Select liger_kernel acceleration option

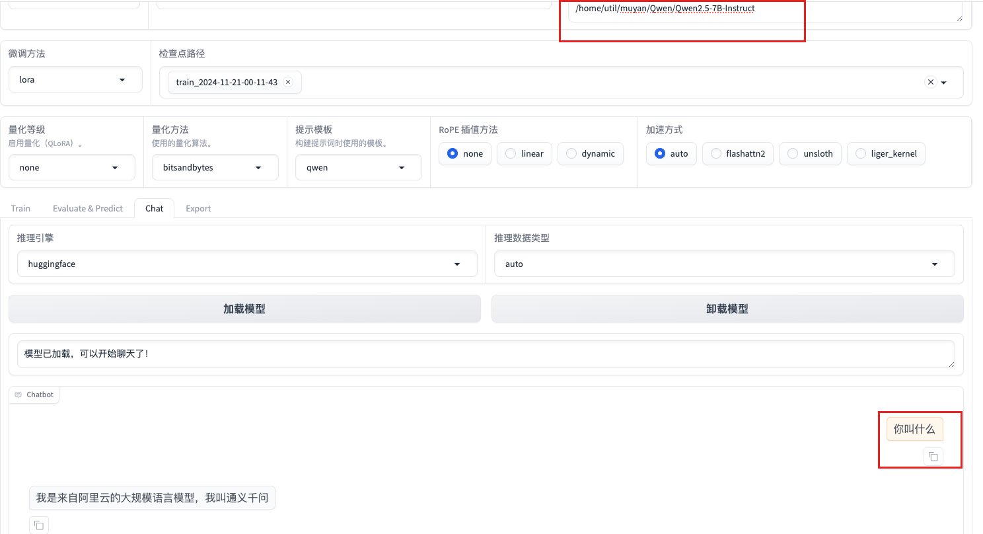coord(860,153)
